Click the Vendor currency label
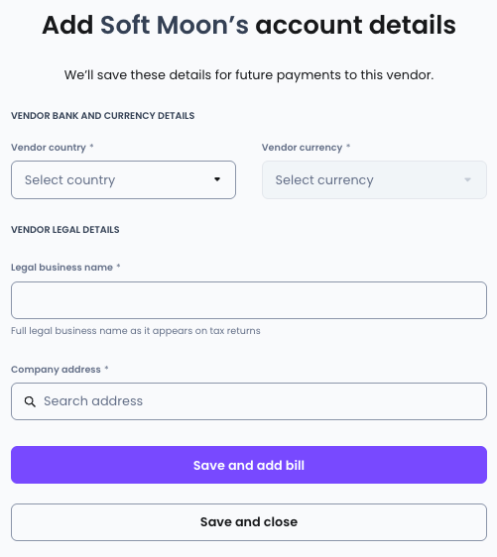The image size is (497, 557). (x=302, y=148)
